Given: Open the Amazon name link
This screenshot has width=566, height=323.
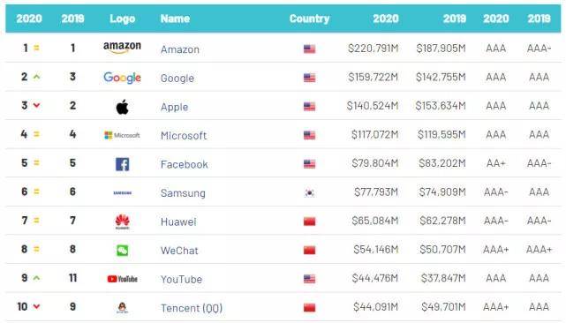Looking at the screenshot, I should (x=180, y=49).
